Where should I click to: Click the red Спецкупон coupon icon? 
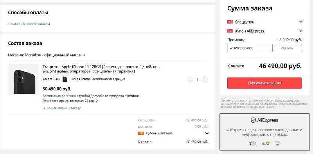(x=230, y=22)
